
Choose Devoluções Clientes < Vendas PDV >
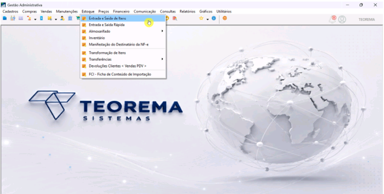[x=123, y=66]
